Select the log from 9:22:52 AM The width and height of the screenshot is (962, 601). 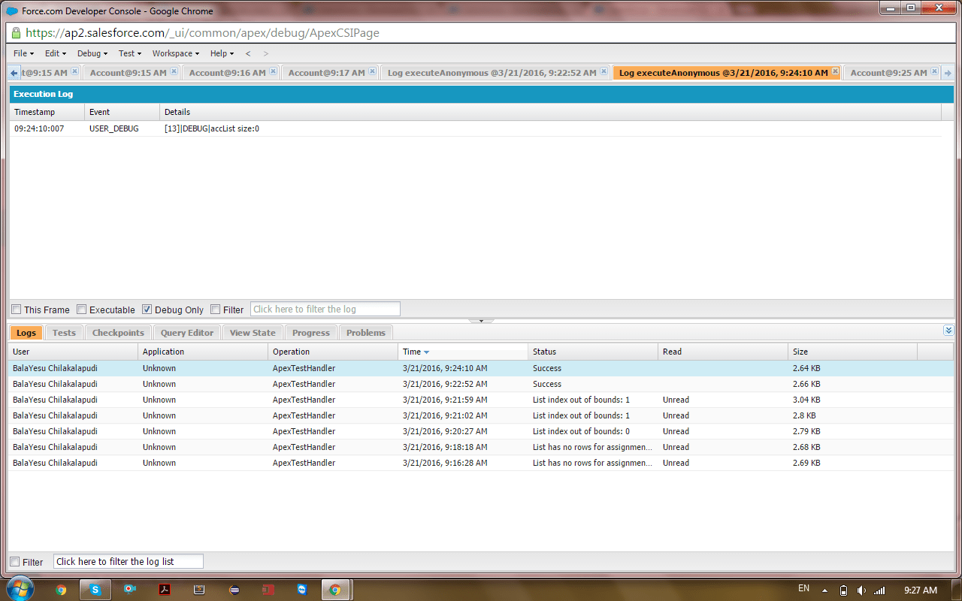tap(481, 384)
